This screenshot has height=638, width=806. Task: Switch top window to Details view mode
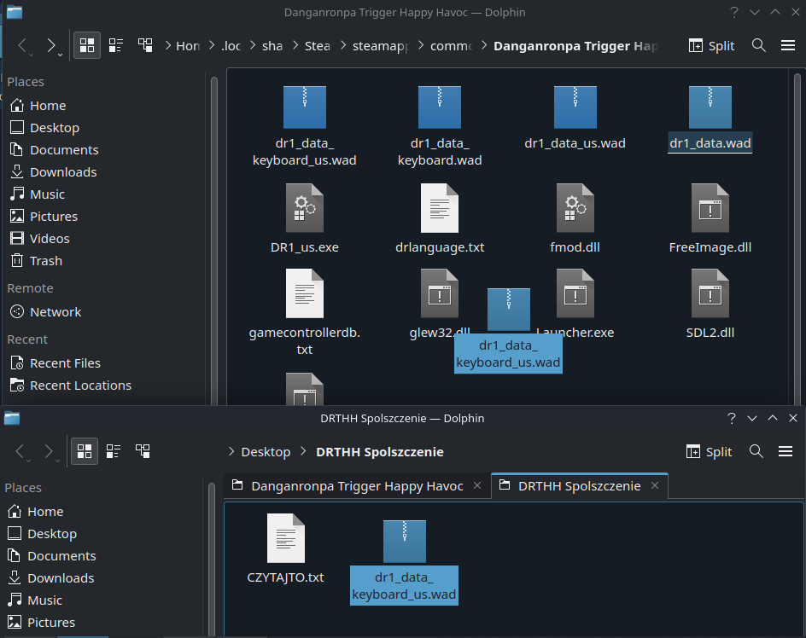145,45
